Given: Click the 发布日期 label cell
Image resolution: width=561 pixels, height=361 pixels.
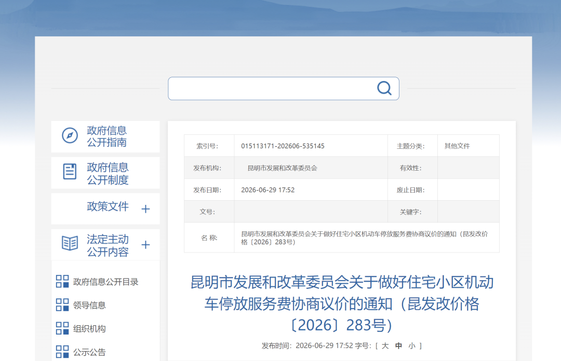Looking at the screenshot, I should point(209,190).
